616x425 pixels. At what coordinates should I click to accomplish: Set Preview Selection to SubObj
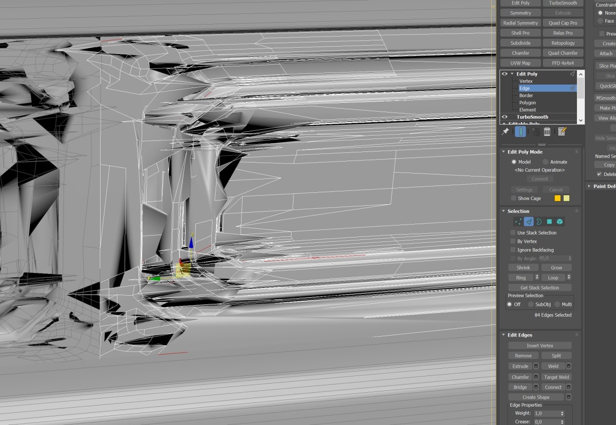[x=531, y=304]
